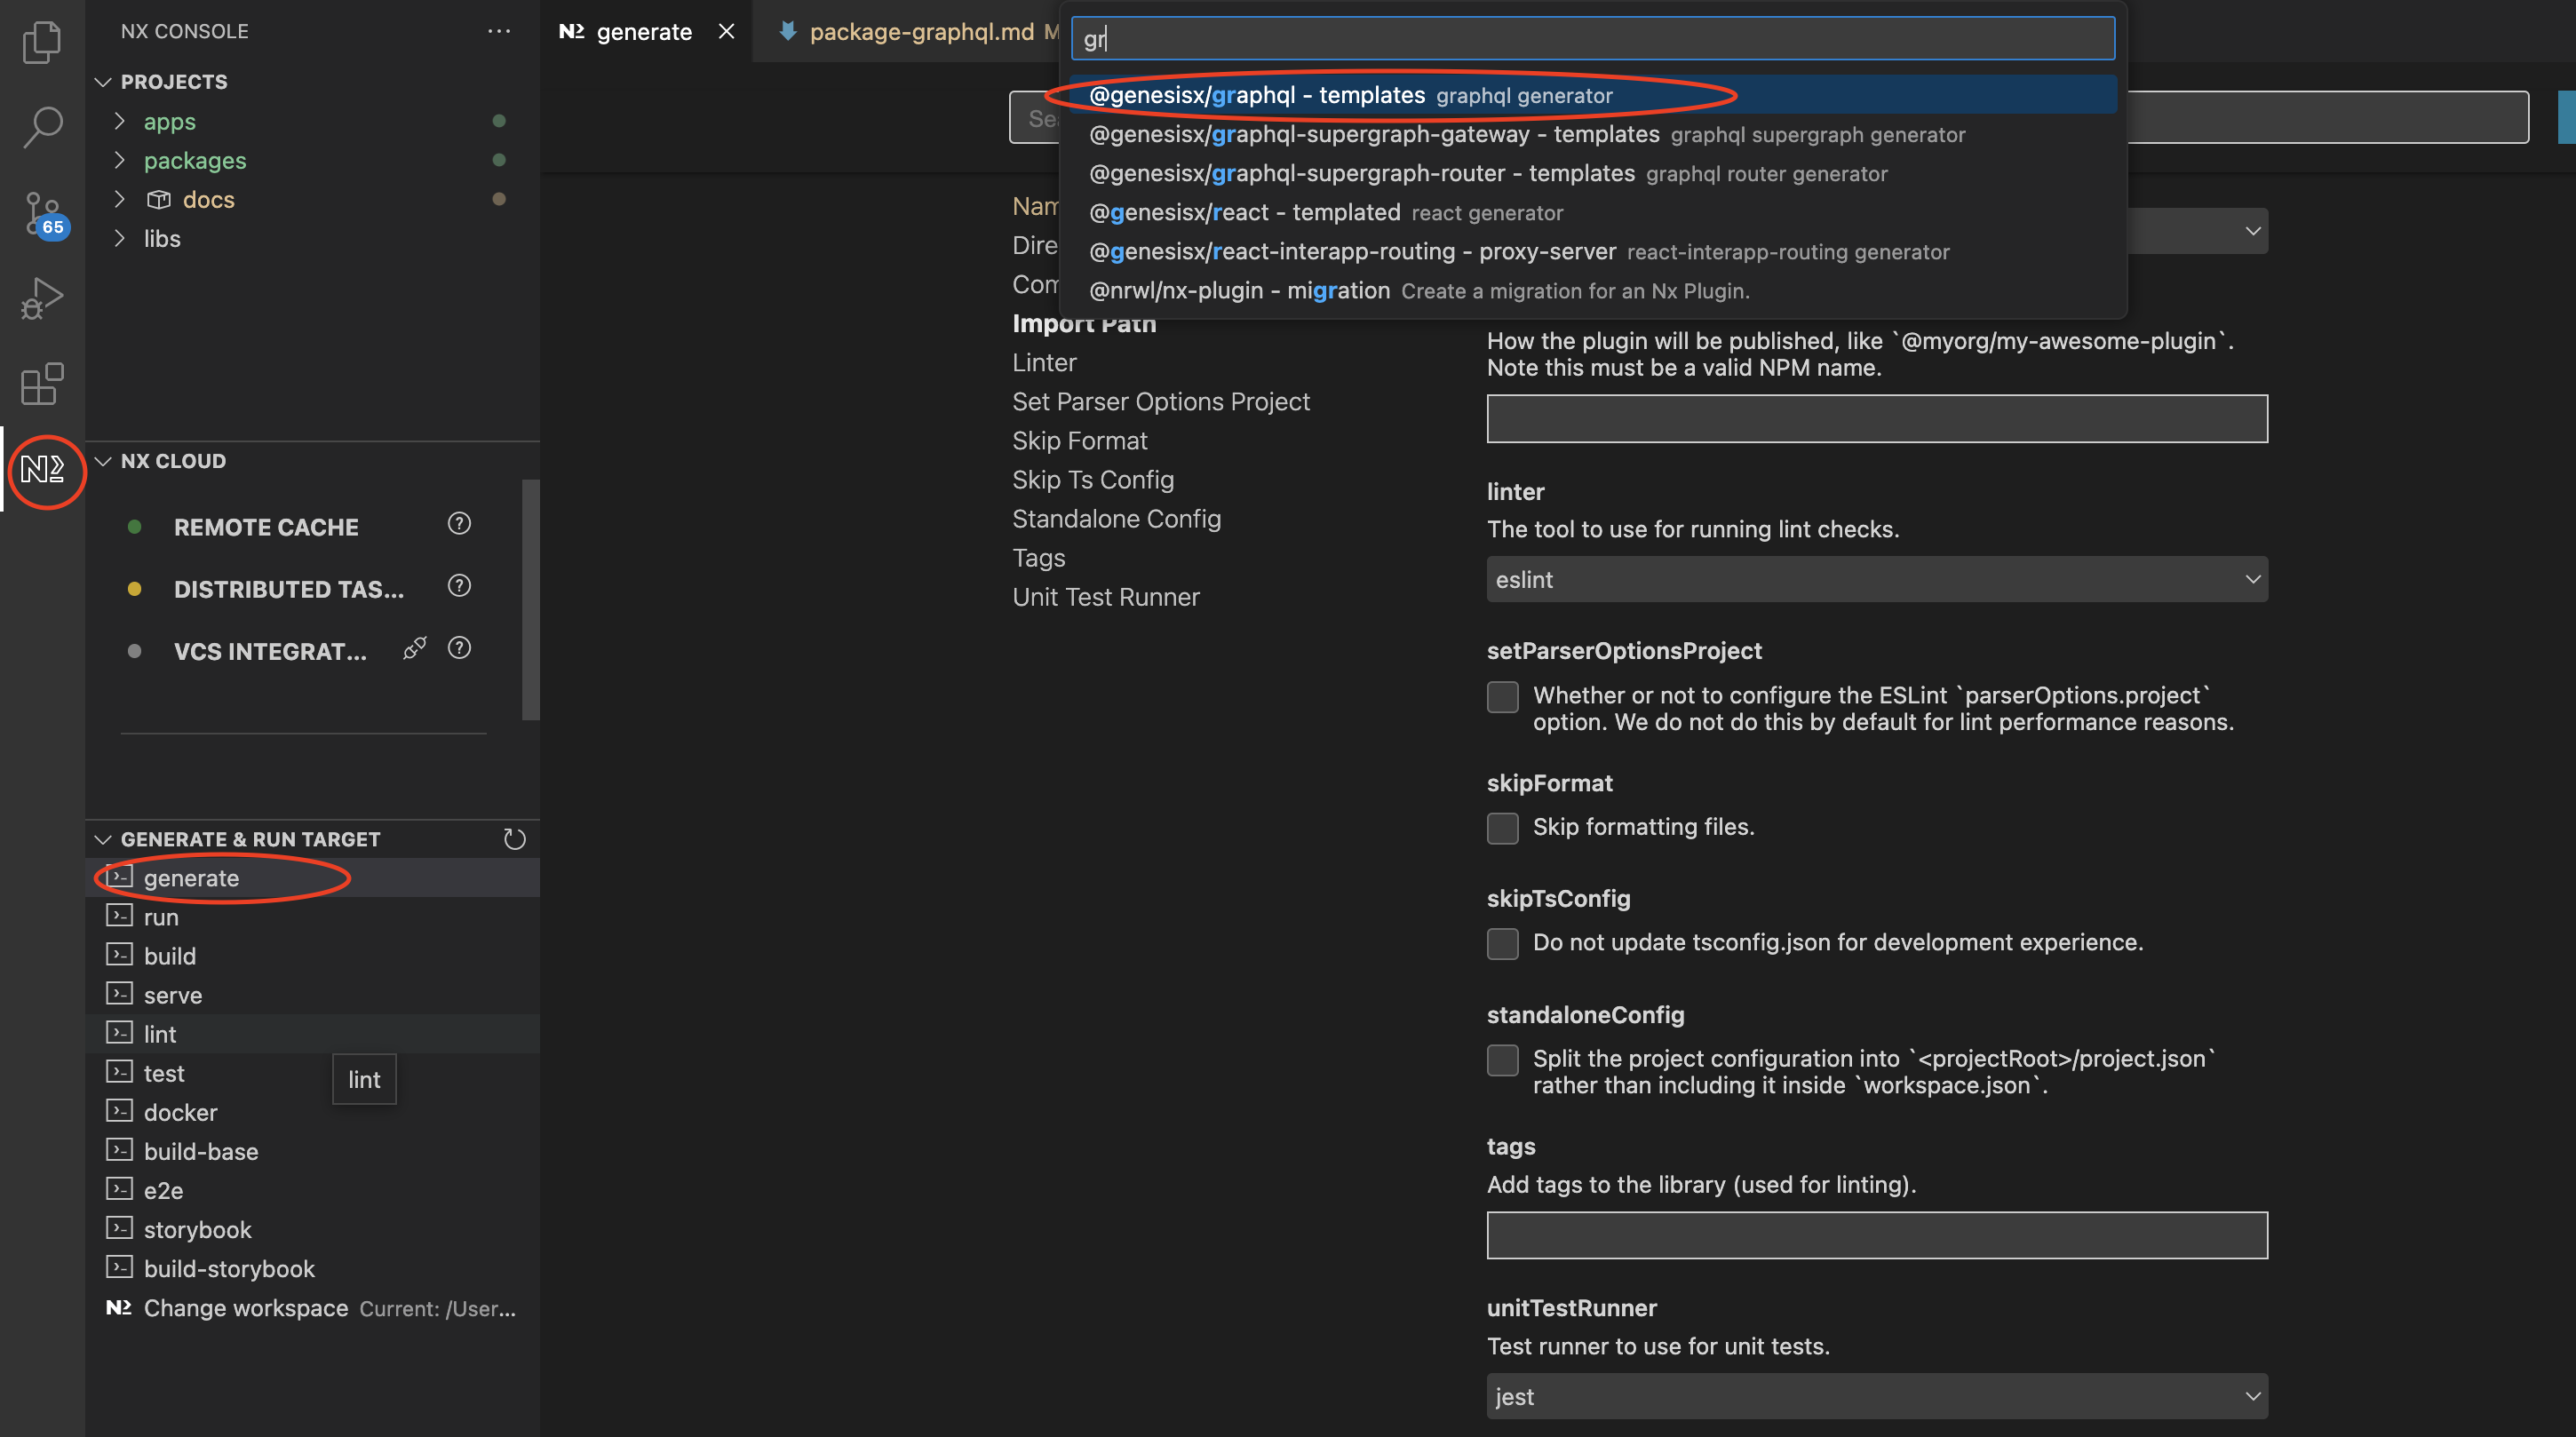
Task: Open the linter dropdown showing eslint
Action: click(1877, 579)
